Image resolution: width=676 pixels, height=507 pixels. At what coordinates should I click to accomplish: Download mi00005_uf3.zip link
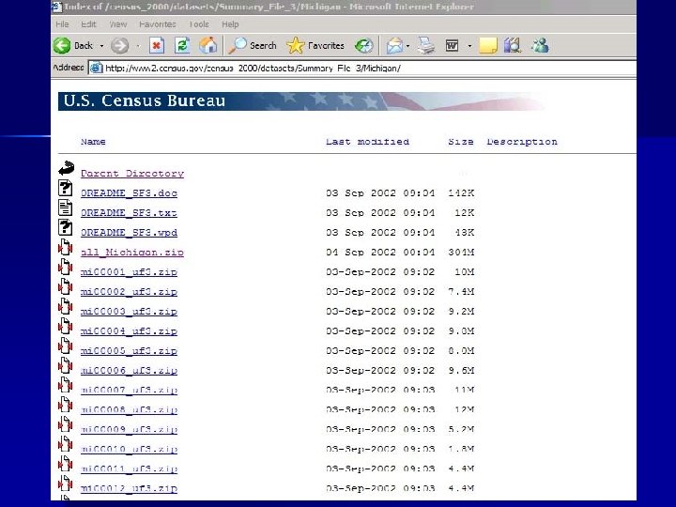[x=129, y=351]
